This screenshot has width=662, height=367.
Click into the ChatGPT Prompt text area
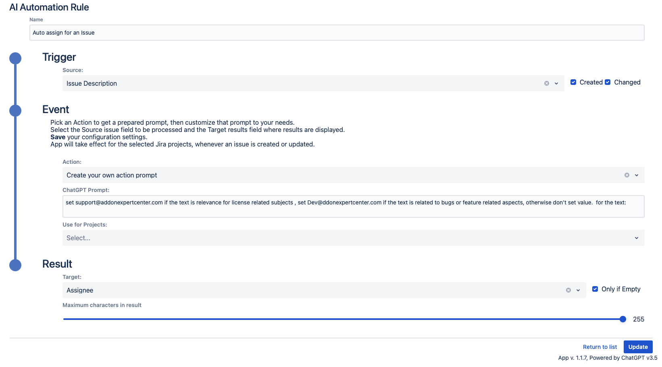pyautogui.click(x=353, y=206)
